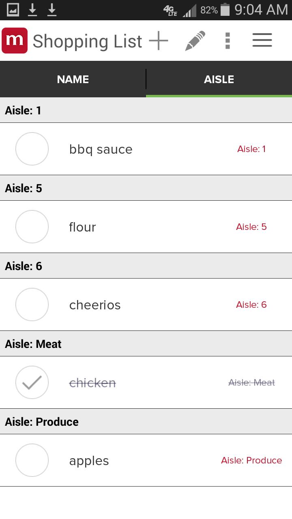Tap the first download notification icon
292x519 pixels.
coord(32,10)
